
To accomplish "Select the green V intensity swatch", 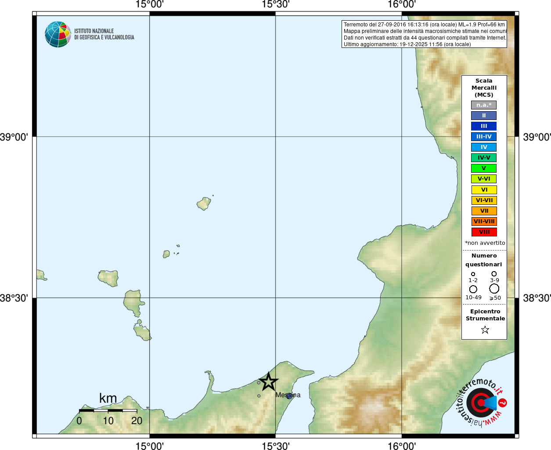I will [x=484, y=168].
